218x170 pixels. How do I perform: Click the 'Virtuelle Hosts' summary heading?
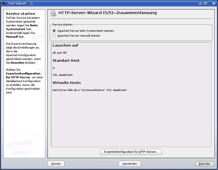click(x=67, y=83)
